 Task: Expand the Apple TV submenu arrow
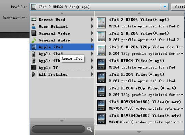click(x=92, y=67)
